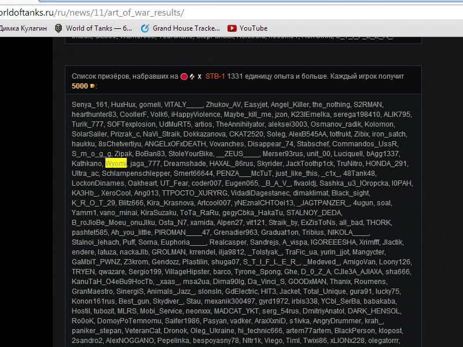
Task: Click the player name Kira_Krasnova
Action: click(x=170, y=203)
